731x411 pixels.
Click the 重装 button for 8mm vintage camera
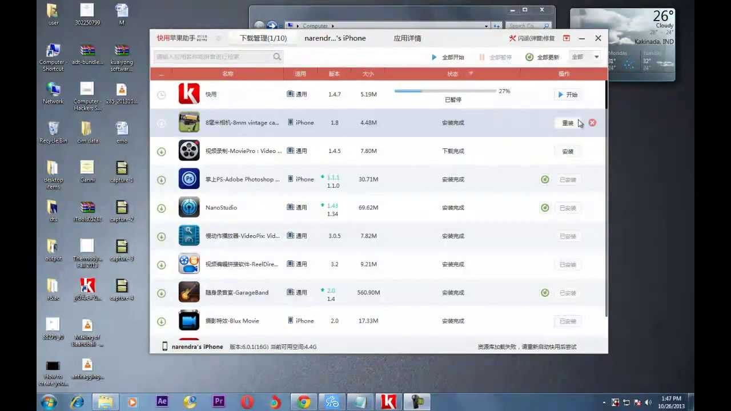pos(568,123)
